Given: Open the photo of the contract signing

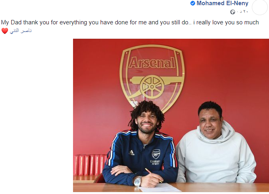Looking at the screenshot, I should [x=171, y=116].
